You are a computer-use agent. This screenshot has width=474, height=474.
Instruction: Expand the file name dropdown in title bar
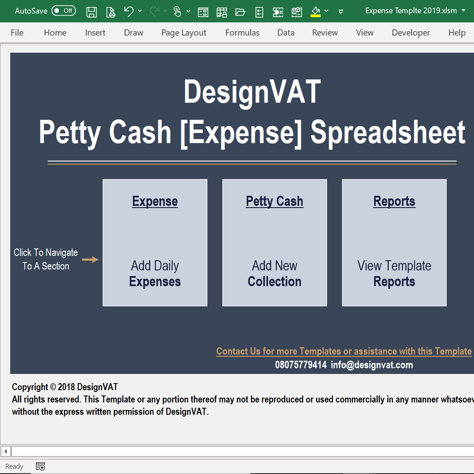tap(464, 11)
